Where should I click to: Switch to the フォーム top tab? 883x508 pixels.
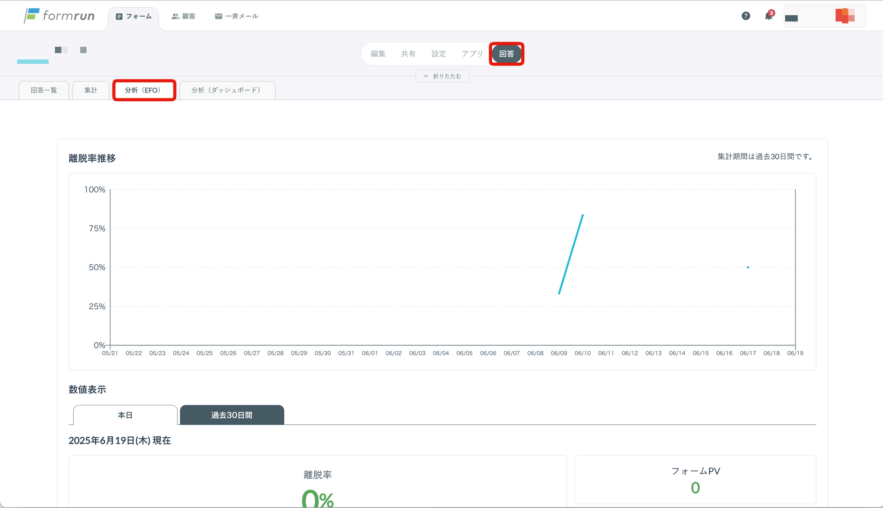point(134,16)
